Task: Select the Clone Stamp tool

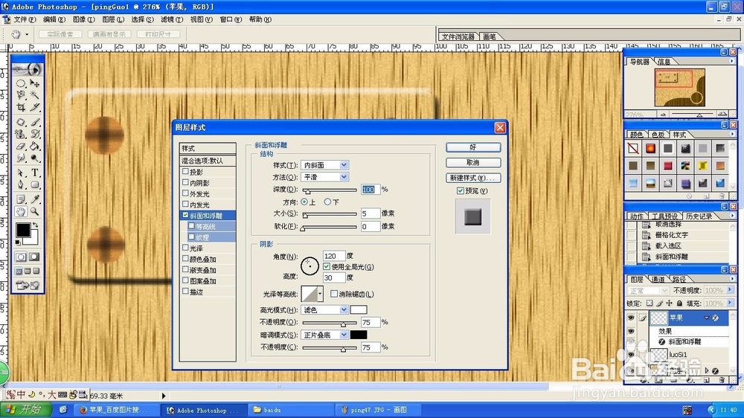Action: pyautogui.click(x=21, y=135)
